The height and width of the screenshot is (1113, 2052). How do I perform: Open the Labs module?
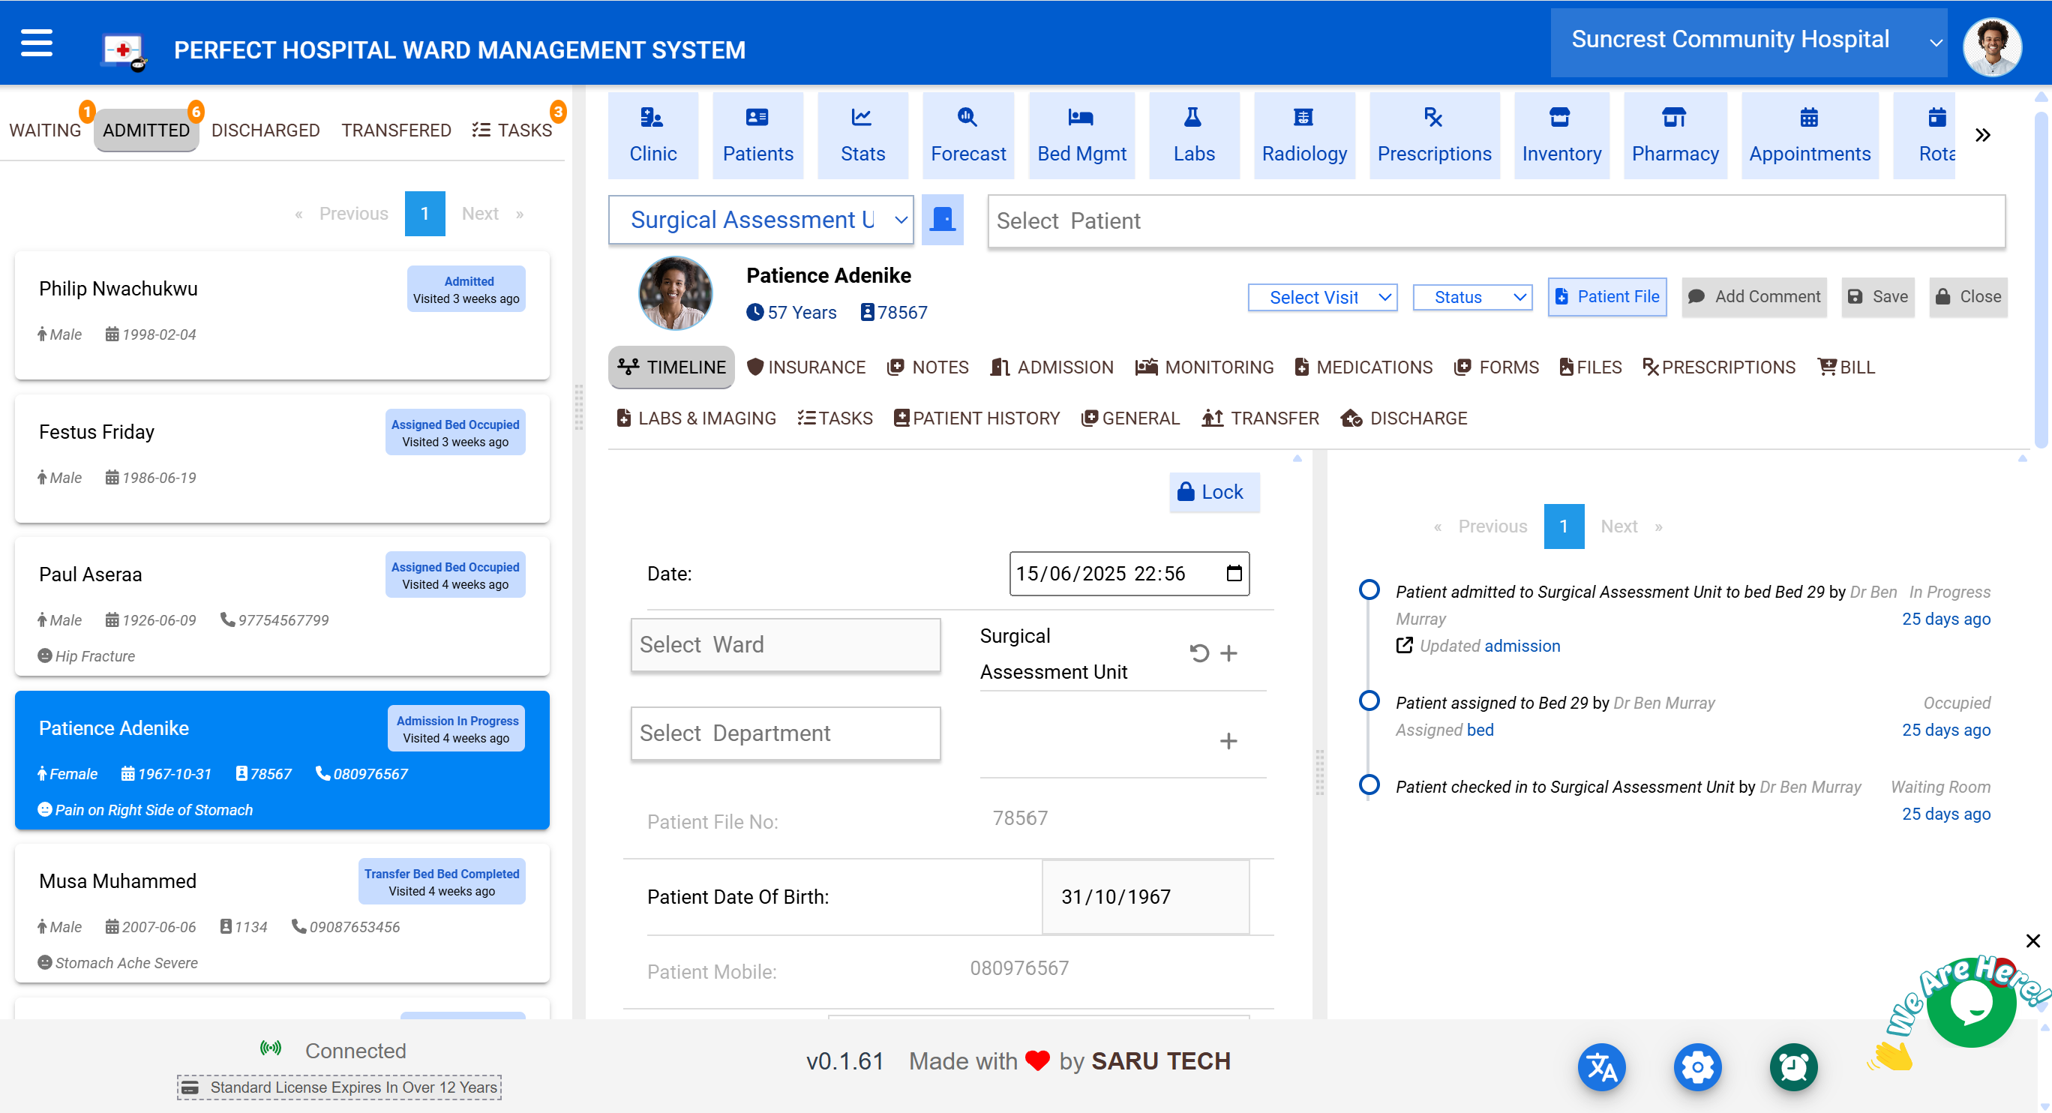1194,136
